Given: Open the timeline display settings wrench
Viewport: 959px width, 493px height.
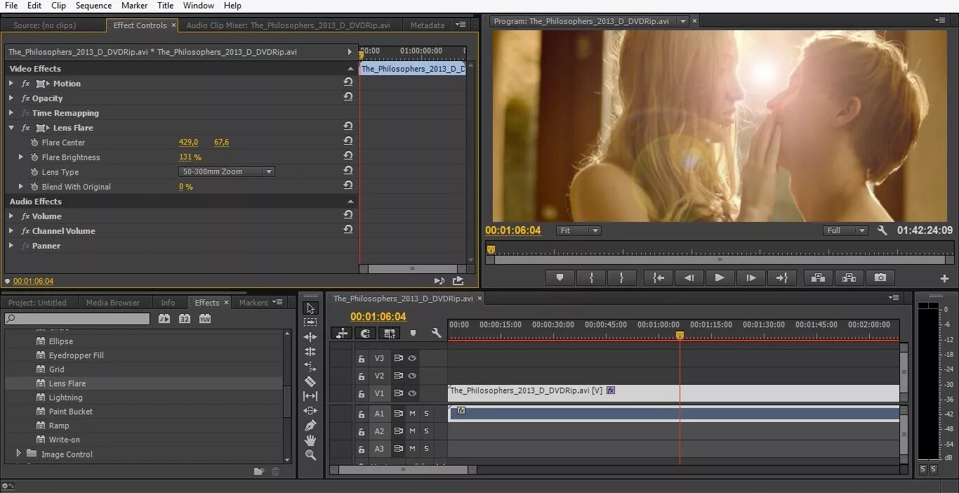Looking at the screenshot, I should [436, 334].
